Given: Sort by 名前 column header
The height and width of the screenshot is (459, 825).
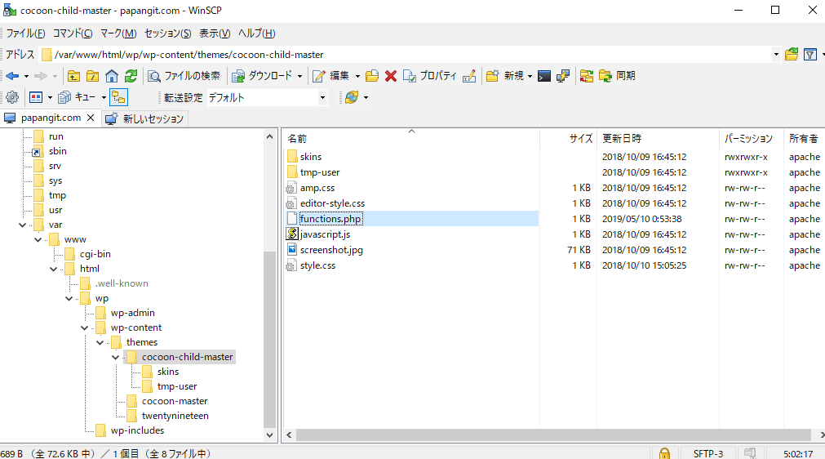Looking at the screenshot, I should click(x=411, y=139).
